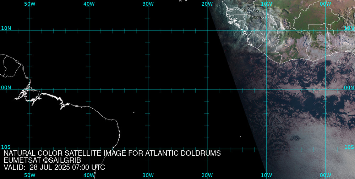Click the 20W longitude label along the top edge
The height and width of the screenshot is (179, 355).
pos(207,4)
